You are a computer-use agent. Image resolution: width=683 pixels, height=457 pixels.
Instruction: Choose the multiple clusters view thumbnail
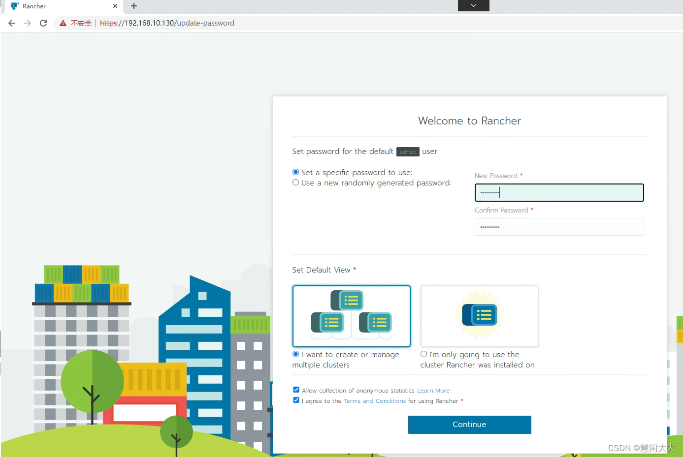point(352,316)
